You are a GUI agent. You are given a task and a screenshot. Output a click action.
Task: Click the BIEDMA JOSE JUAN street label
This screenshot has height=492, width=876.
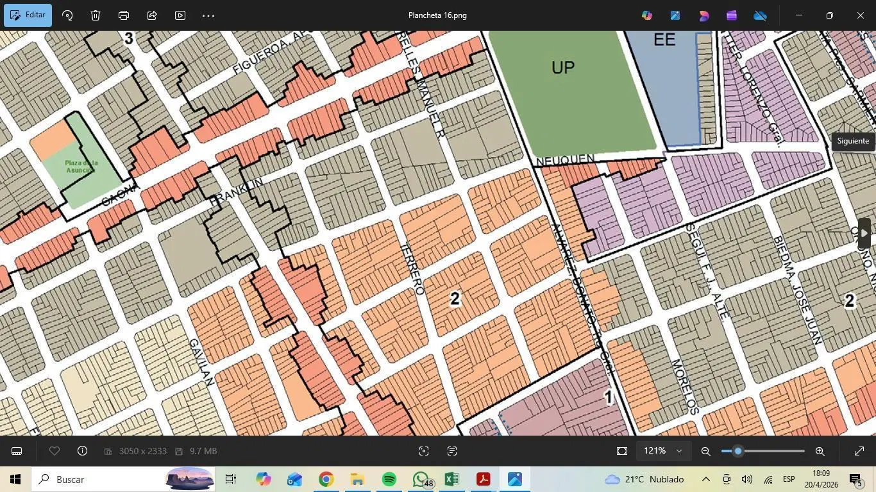click(797, 290)
